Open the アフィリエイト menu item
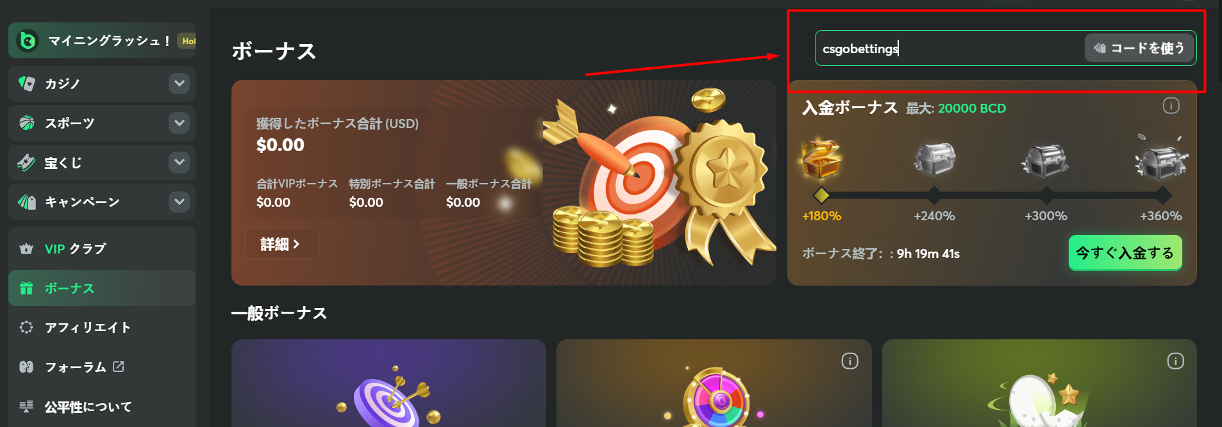The height and width of the screenshot is (427, 1222). tap(102, 327)
